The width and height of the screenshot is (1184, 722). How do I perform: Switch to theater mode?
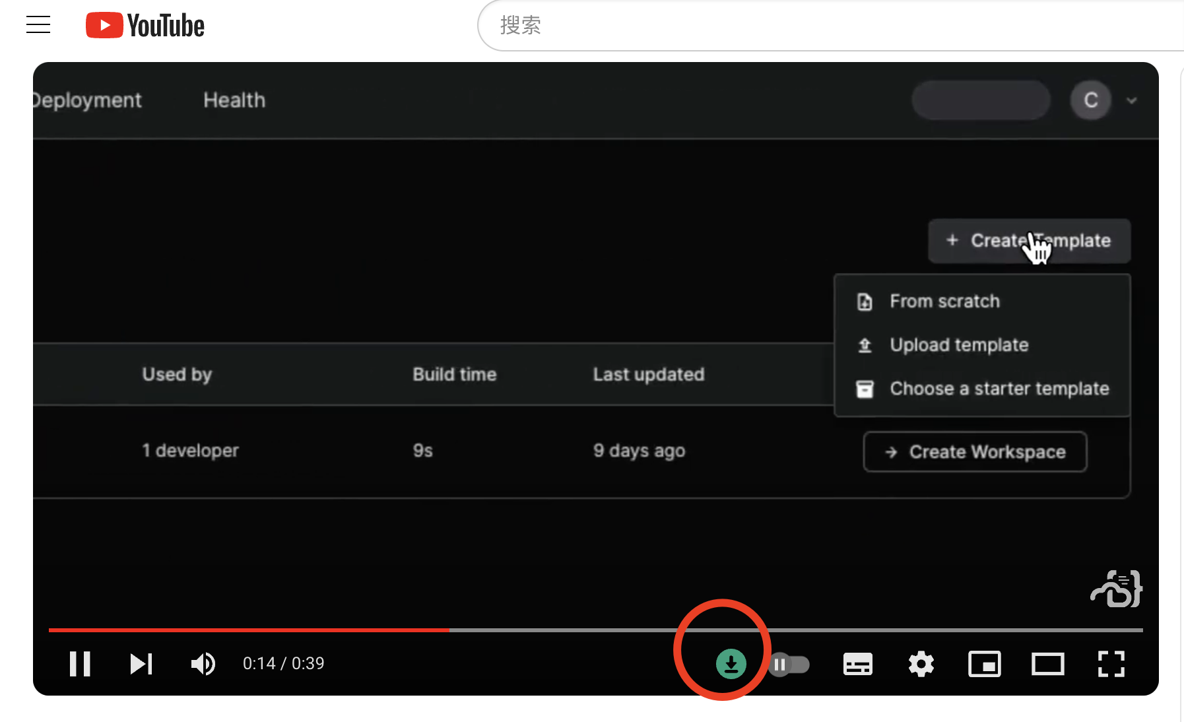(x=1047, y=664)
